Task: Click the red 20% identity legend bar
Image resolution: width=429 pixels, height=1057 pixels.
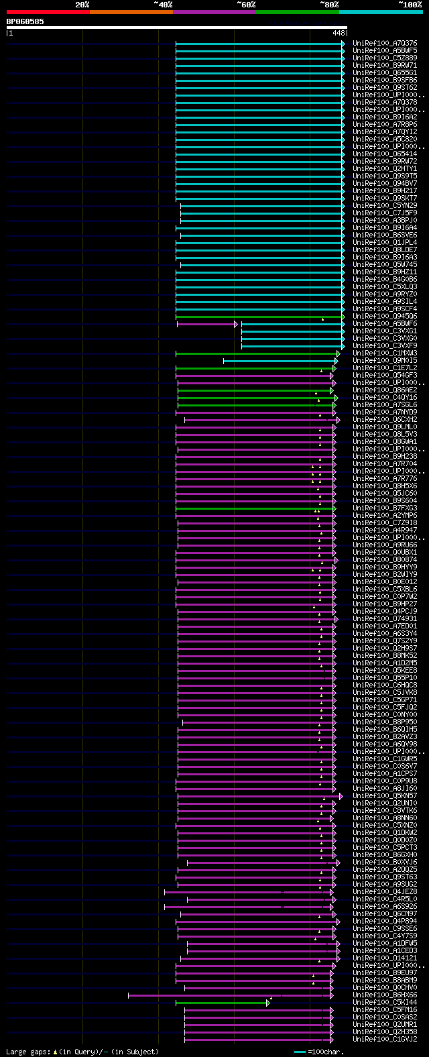Action: (48, 12)
